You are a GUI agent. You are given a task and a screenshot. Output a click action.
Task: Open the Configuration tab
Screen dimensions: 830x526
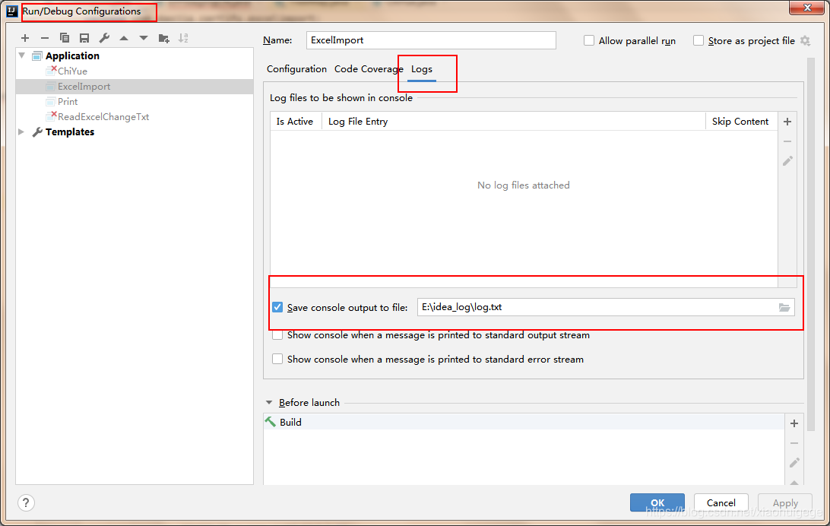point(296,68)
